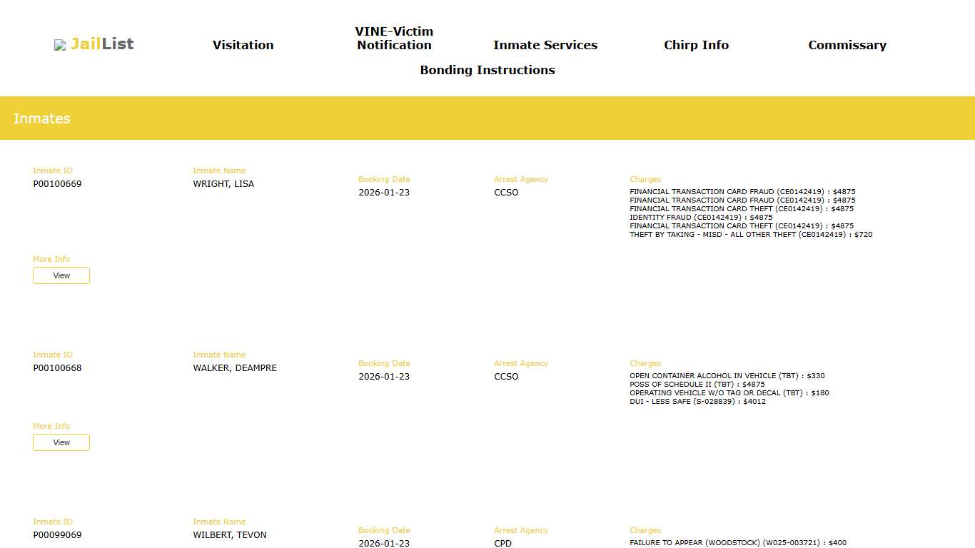Go to VINE-Victim Notification
975x548 pixels.
pos(394,39)
